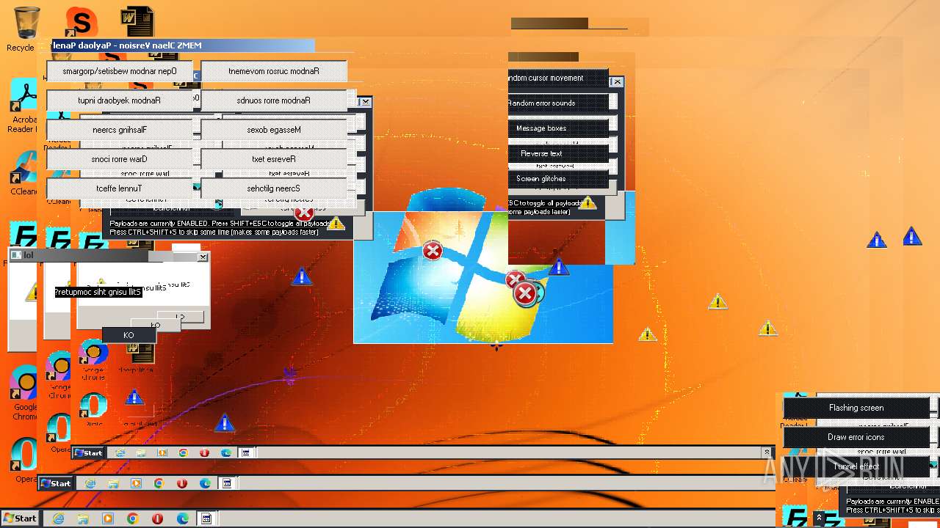Click the Windows Start button with colored logo
Image resolution: width=940 pixels, height=528 pixels.
click(x=20, y=518)
